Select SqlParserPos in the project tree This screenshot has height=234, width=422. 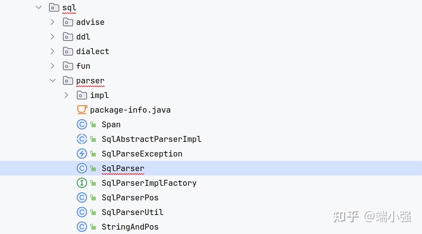pos(130,197)
